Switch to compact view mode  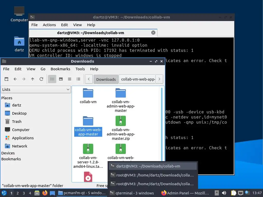[70, 79]
